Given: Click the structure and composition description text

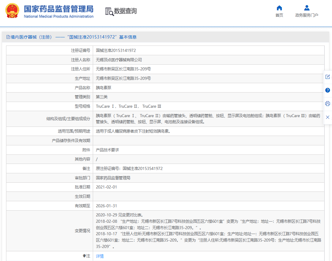Looking at the screenshot, I should (208, 119).
